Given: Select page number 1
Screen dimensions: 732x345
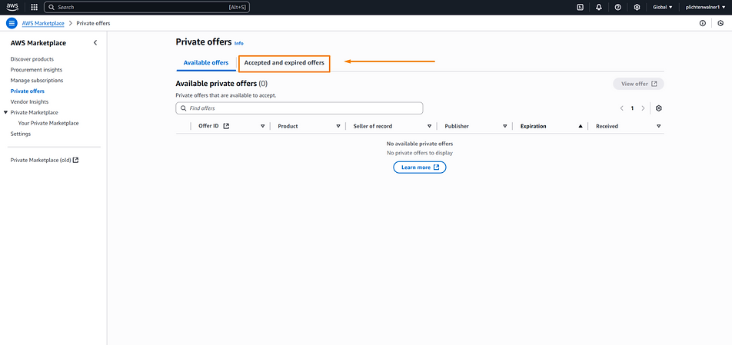Looking at the screenshot, I should pyautogui.click(x=633, y=108).
